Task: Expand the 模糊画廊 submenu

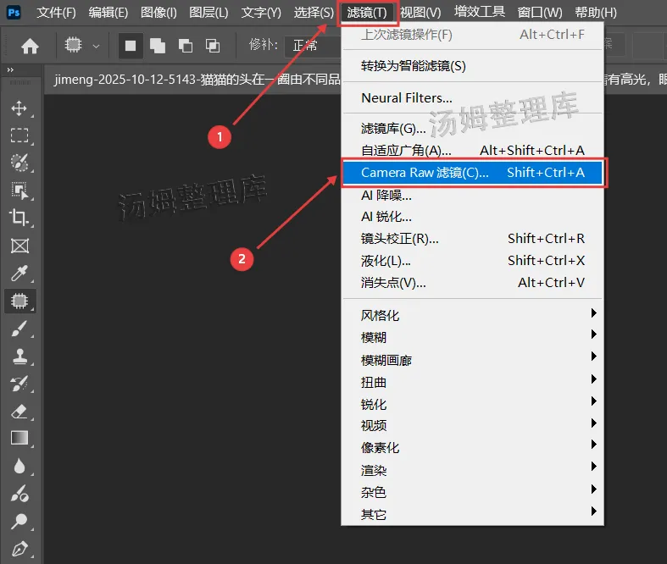Action: [x=472, y=360]
